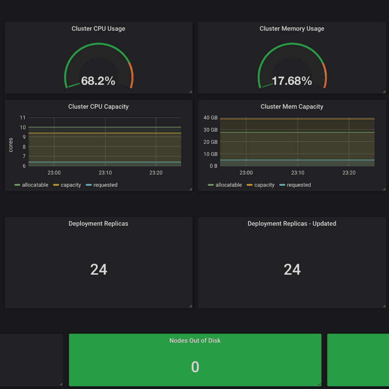Toggle requested series in Cluster Mem Capacity legend
389x389 pixels.
[x=299, y=185]
